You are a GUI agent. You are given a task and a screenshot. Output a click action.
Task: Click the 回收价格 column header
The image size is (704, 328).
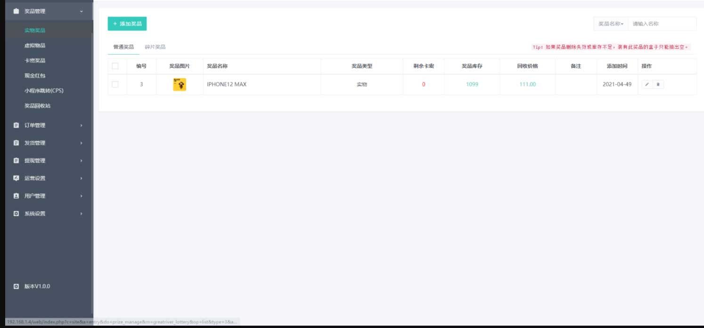click(528, 66)
